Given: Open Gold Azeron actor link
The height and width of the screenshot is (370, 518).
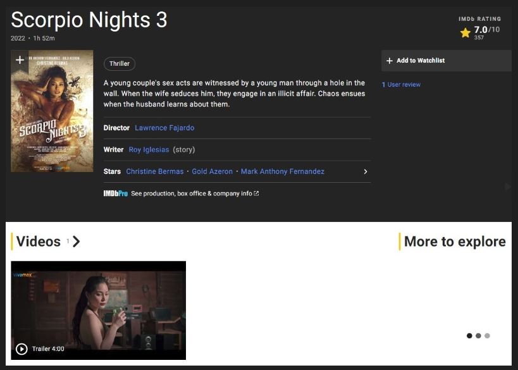Looking at the screenshot, I should 212,171.
